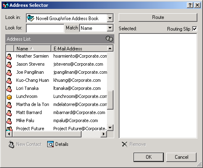Click the Route button
203x168 pixels.
158,17
